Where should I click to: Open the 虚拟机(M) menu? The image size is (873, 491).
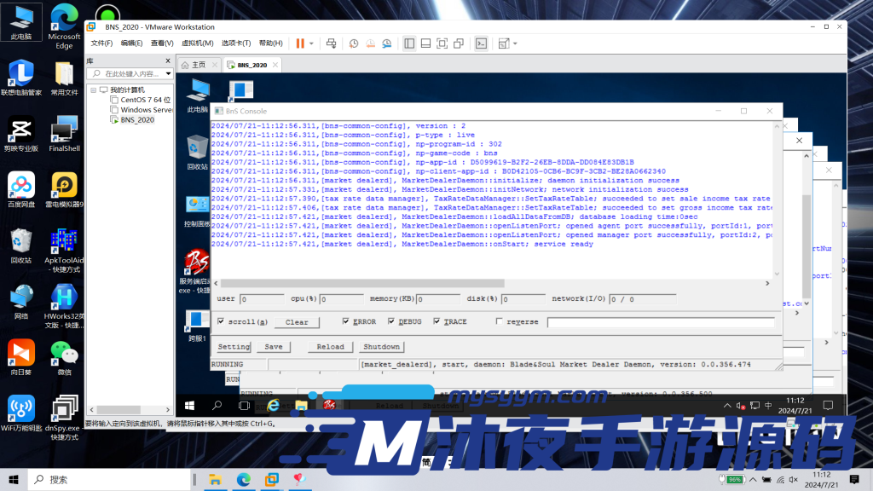[197, 43]
